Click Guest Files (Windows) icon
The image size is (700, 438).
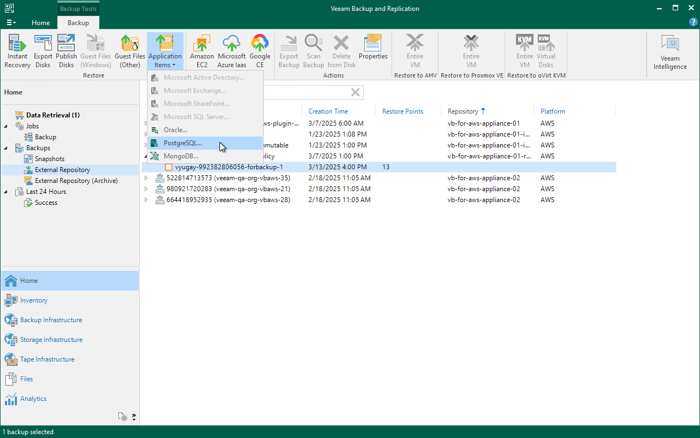point(96,51)
